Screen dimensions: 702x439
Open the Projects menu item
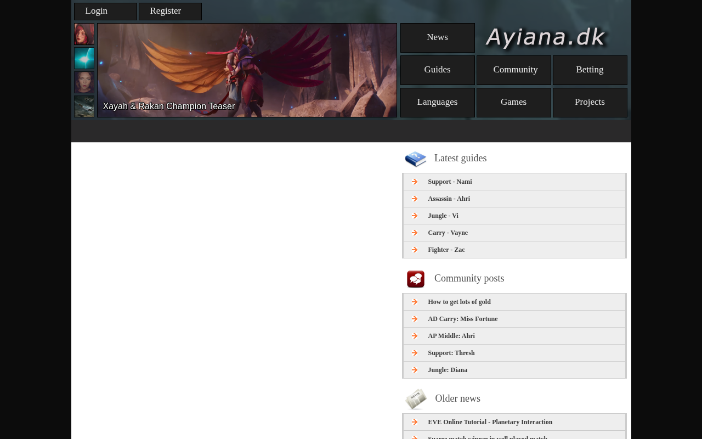coord(590,103)
